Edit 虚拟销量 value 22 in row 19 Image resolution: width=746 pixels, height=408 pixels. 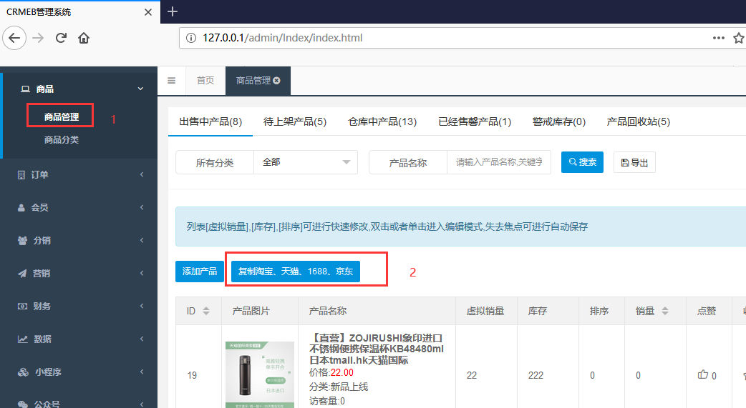click(x=472, y=375)
